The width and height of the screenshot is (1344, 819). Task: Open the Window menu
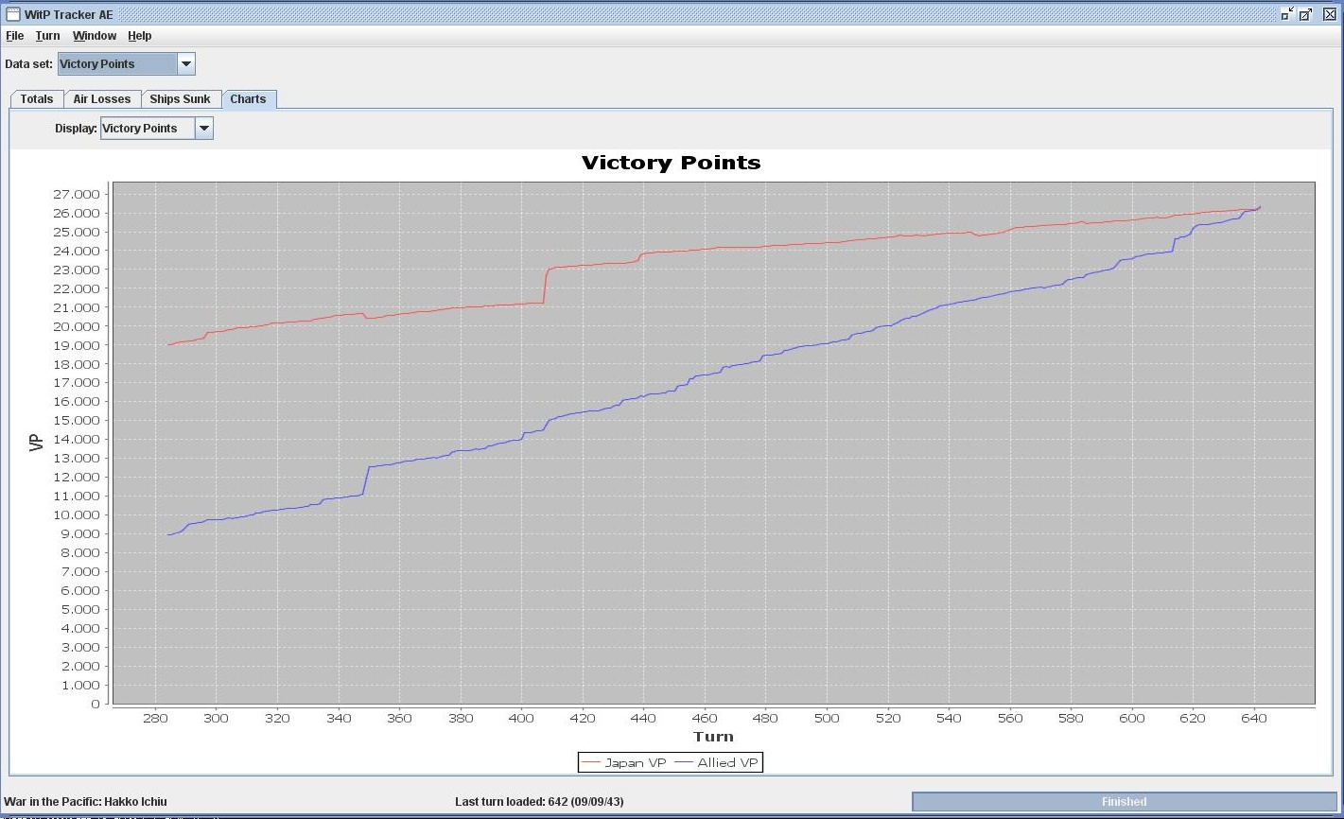click(95, 36)
